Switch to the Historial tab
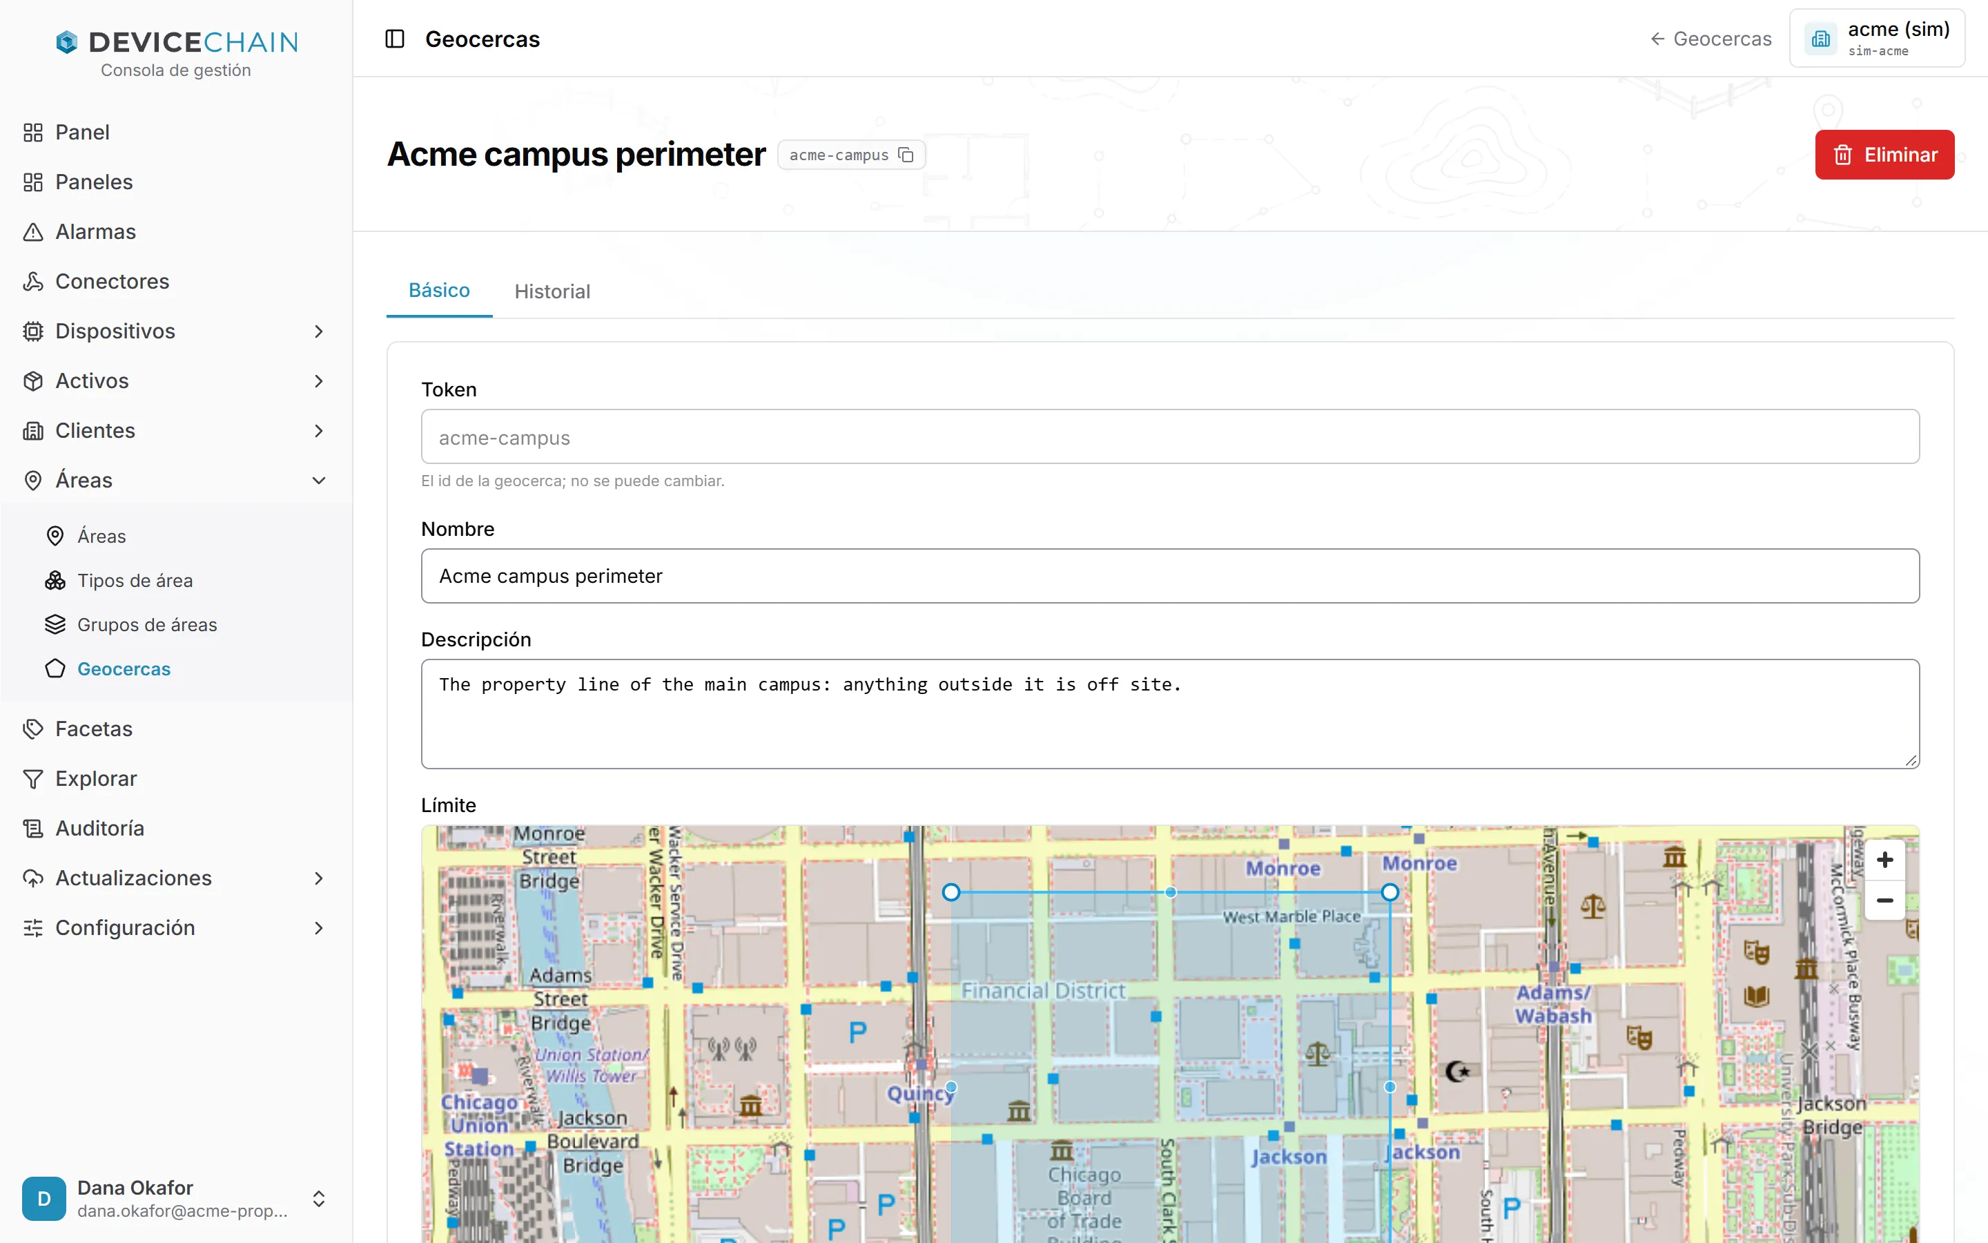 coord(552,291)
